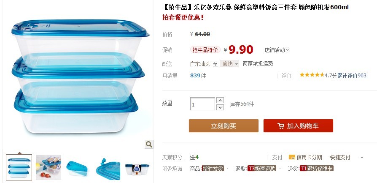Click the five-star rating icons
Image resolution: width=377 pixels, height=183 pixels.
coord(312,75)
